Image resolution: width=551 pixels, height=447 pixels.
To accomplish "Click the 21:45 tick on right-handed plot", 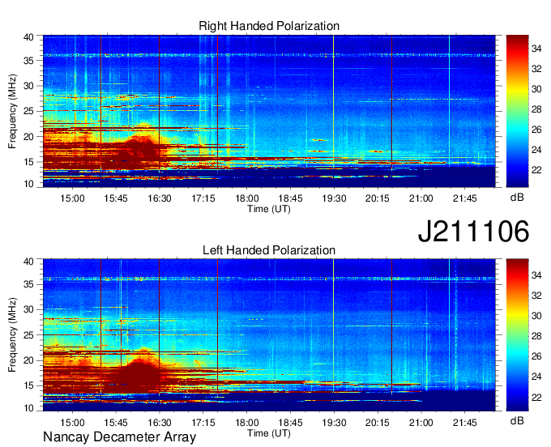I will pos(464,198).
